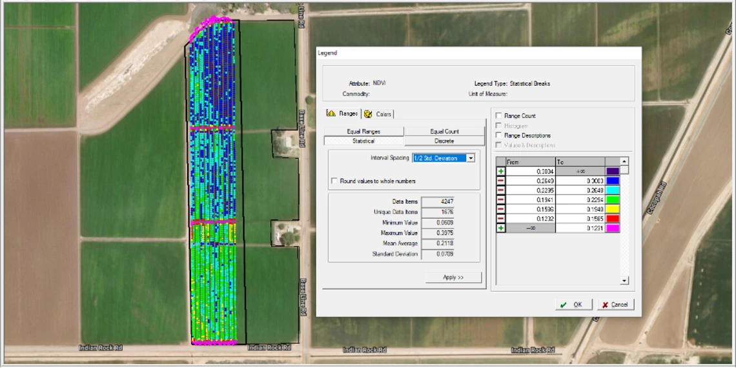Edit the 0.2648 To value field
This screenshot has height=368, width=736.
[580, 190]
